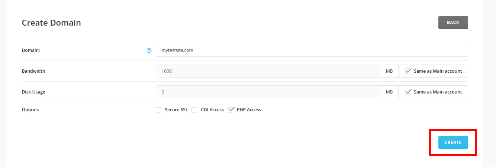Click the 'Options' row label
496x167 pixels.
click(30, 110)
